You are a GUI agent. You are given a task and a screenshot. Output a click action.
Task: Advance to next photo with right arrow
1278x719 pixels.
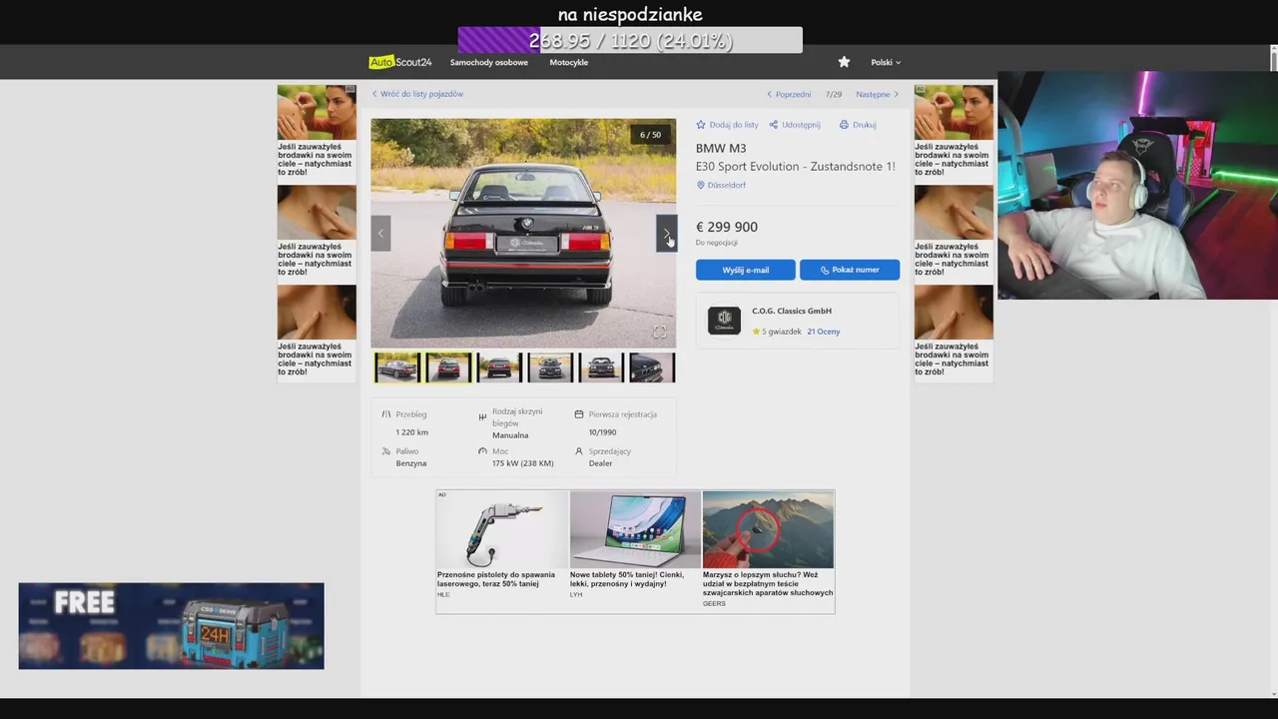[666, 233]
